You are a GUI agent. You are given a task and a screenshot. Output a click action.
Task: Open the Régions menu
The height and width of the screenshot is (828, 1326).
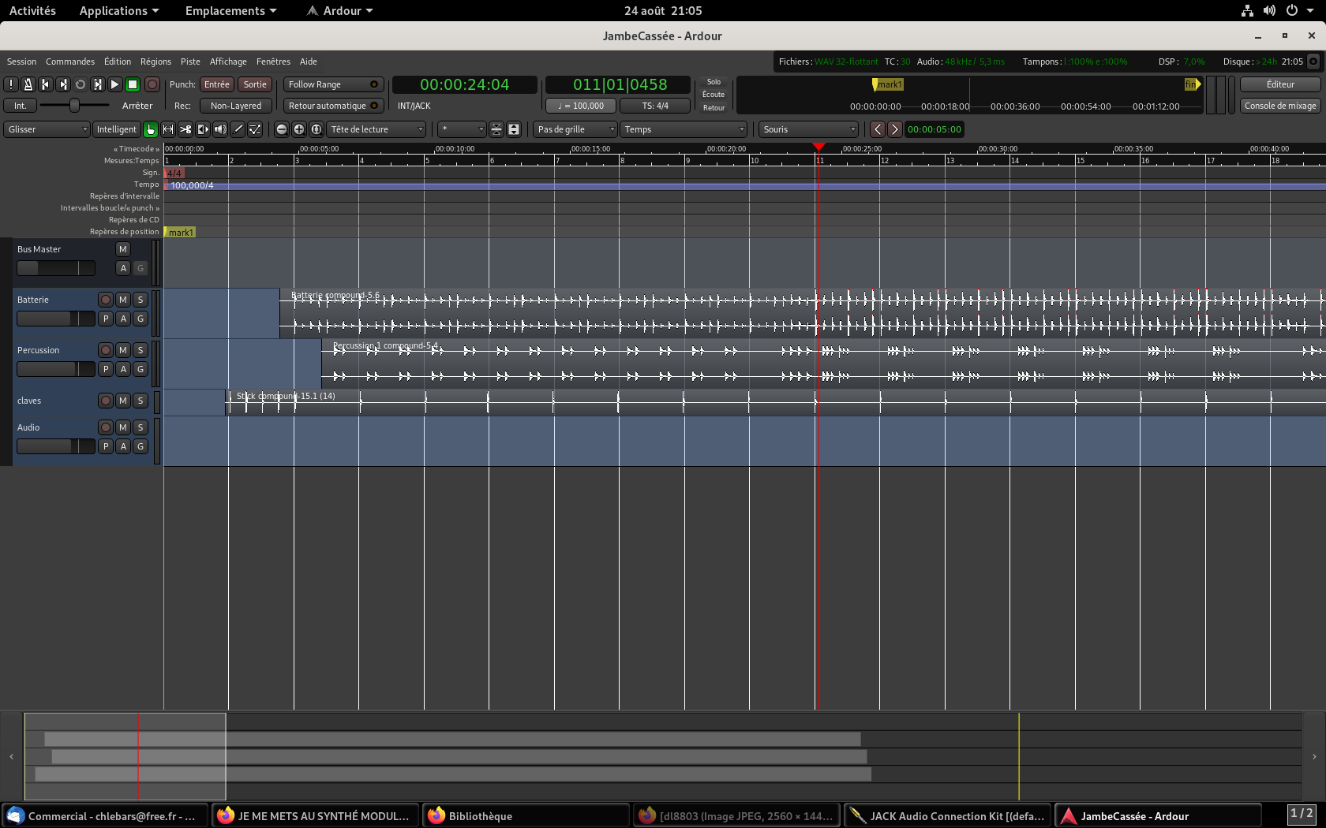pyautogui.click(x=155, y=62)
